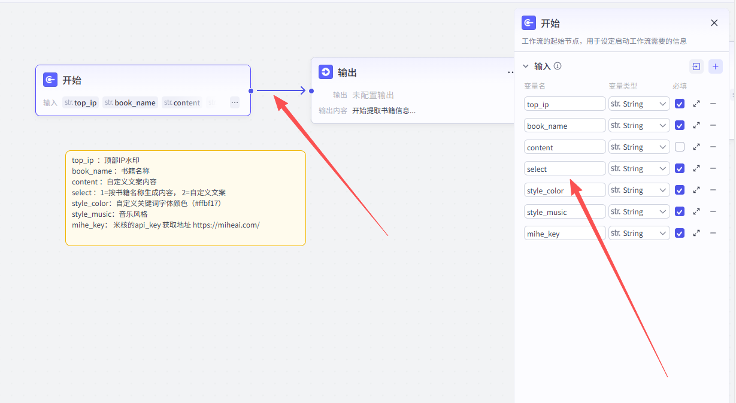
Task: Collapse the 输入 section chevron
Action: point(526,66)
